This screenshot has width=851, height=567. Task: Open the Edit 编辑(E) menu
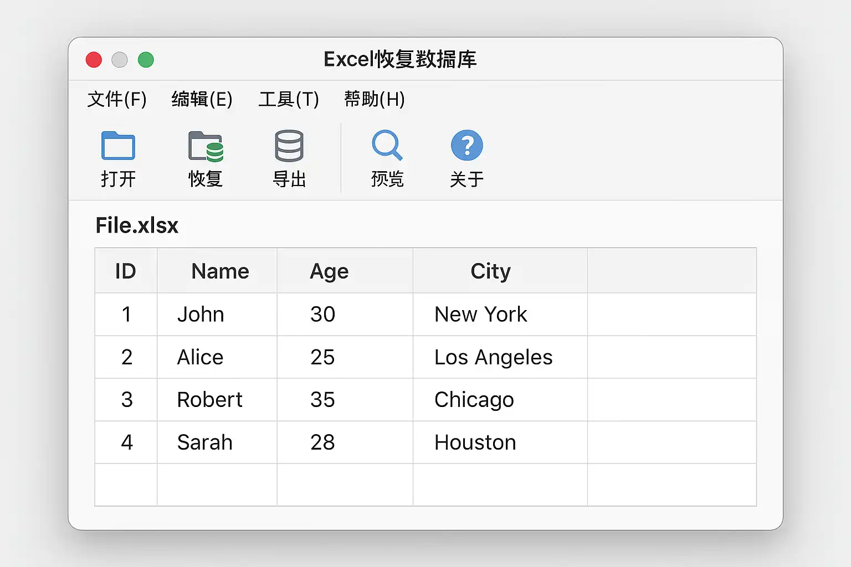[x=202, y=99]
